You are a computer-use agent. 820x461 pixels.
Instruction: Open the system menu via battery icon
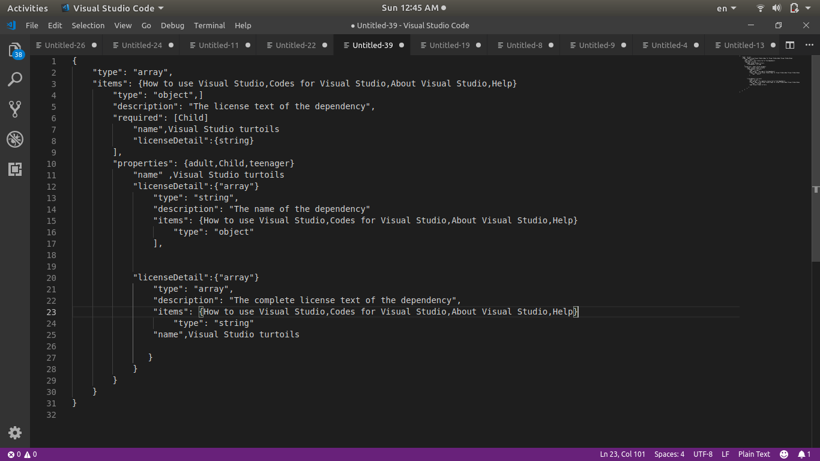pyautogui.click(x=794, y=8)
